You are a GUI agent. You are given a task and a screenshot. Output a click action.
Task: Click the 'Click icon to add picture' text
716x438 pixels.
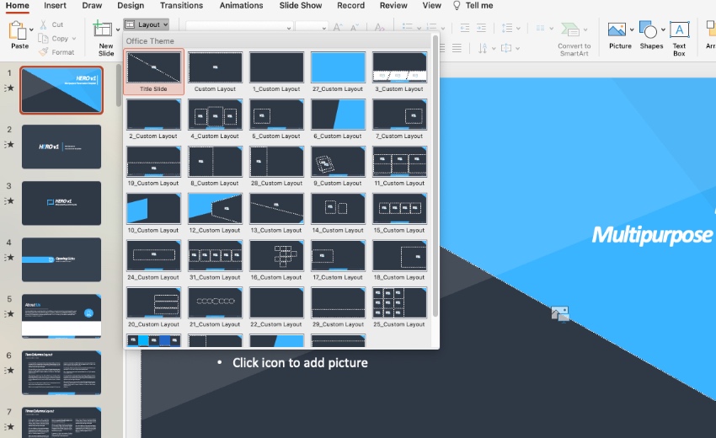click(x=300, y=363)
